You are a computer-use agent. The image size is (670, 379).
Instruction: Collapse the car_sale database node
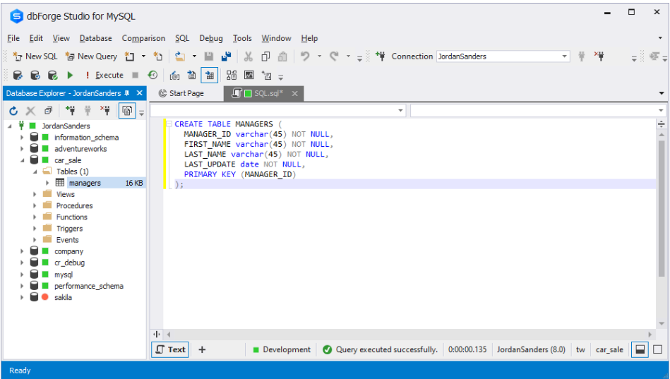(x=22, y=160)
